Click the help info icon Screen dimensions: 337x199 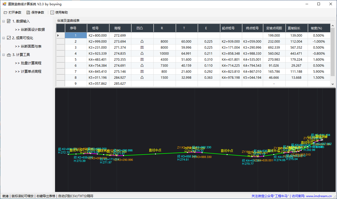click(x=52, y=13)
